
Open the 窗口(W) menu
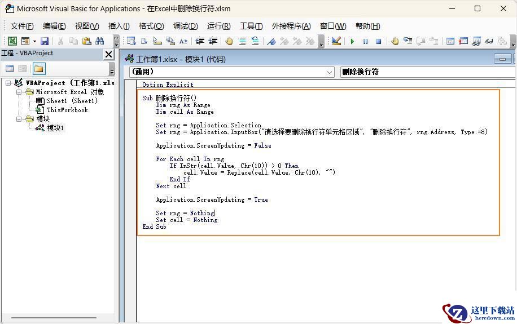pos(333,26)
